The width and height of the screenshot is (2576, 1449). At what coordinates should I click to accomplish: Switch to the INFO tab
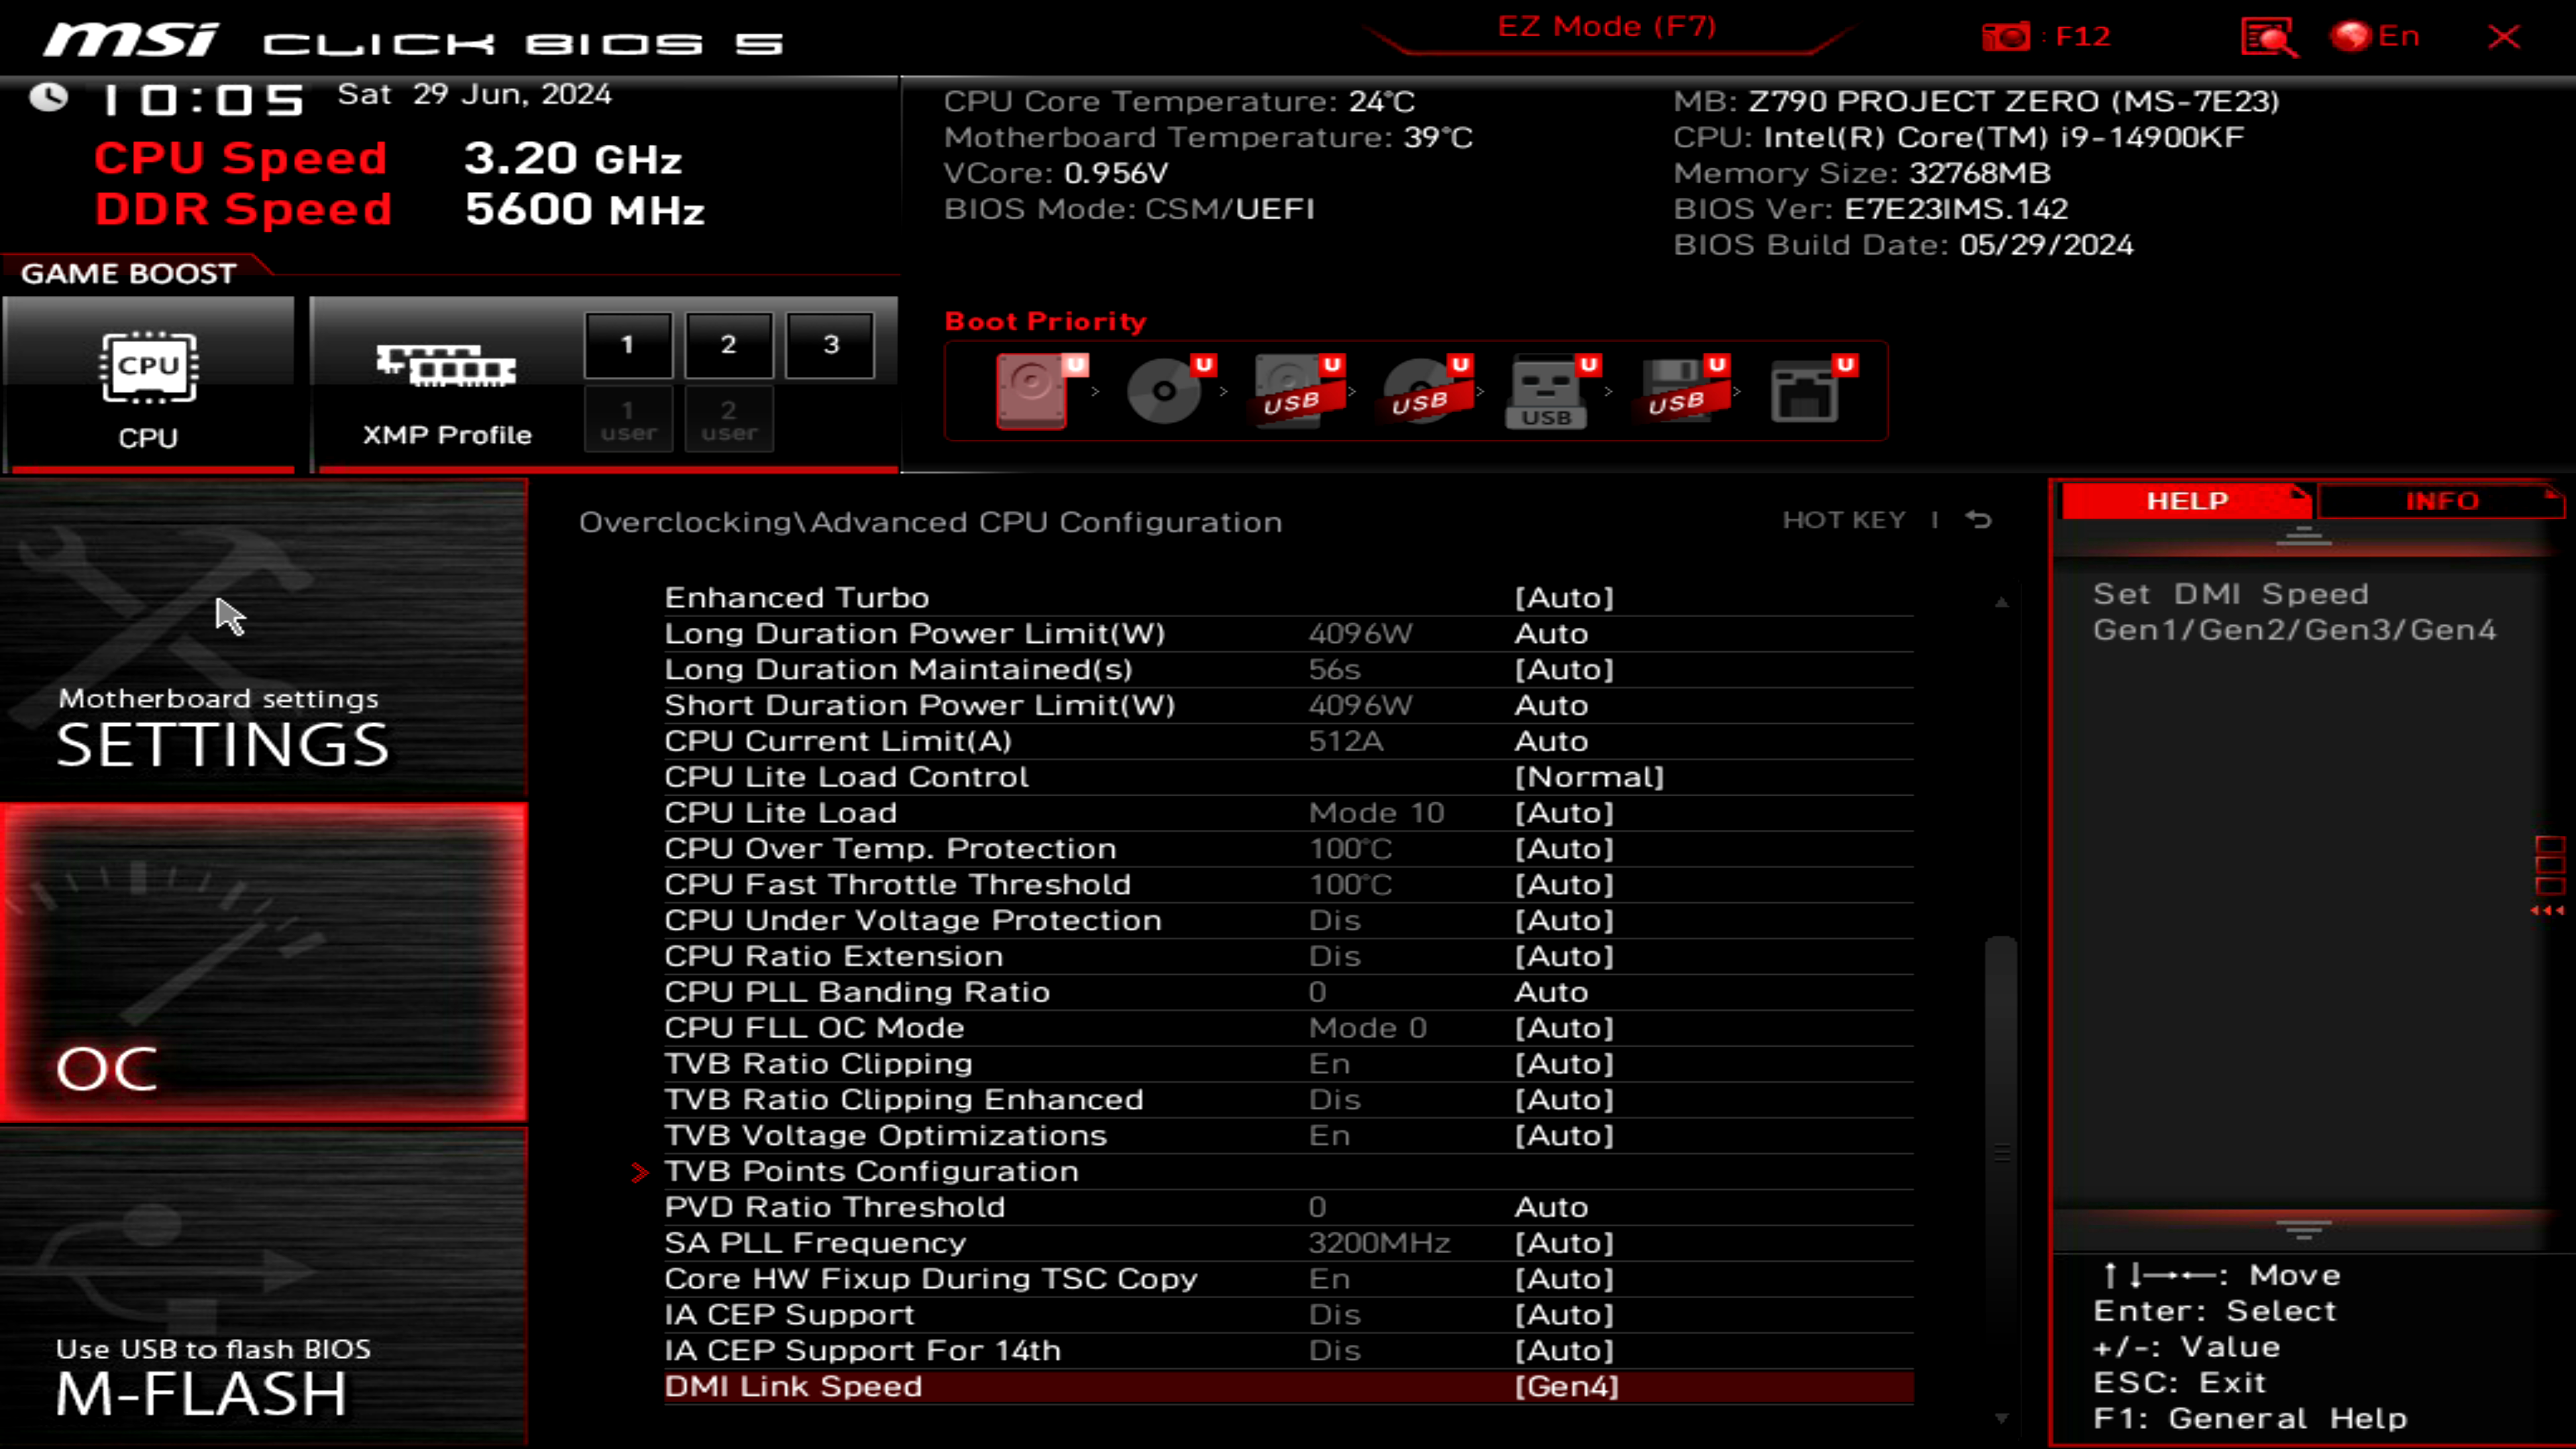coord(2440,501)
